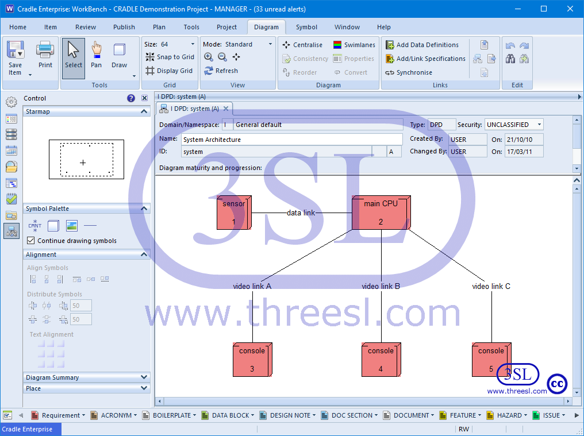Viewport: 584px width, 436px height.
Task: Click the Name field System Architecture
Action: tap(292, 139)
